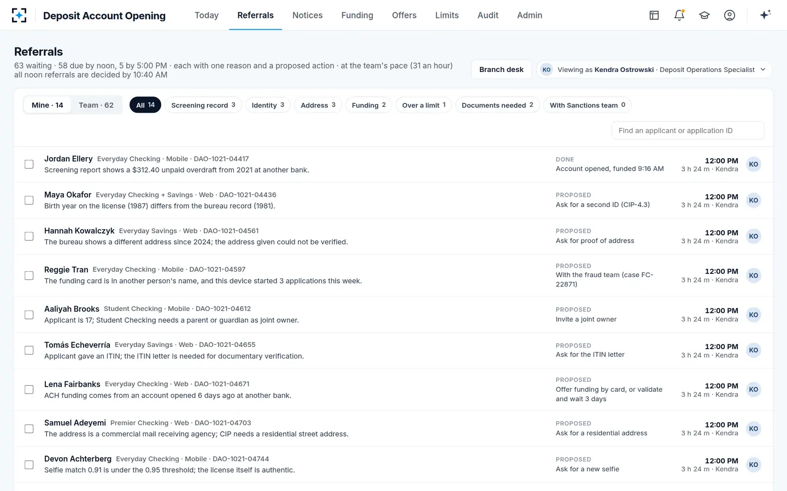This screenshot has width=787, height=491.
Task: Click the Deposit Account Opening logo icon
Action: 19,15
